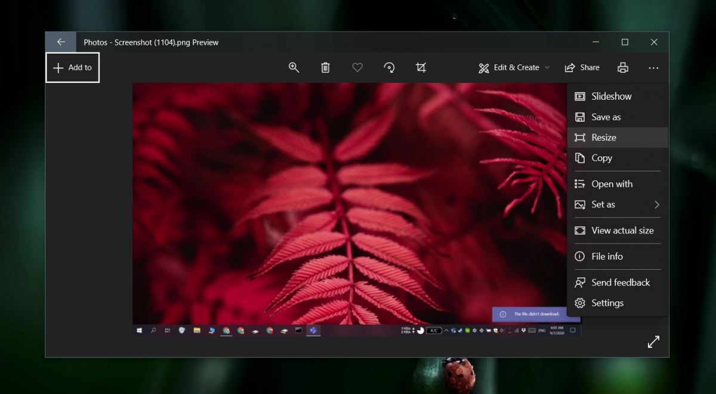
Task: Delete the photo with trash icon
Action: pyautogui.click(x=325, y=67)
